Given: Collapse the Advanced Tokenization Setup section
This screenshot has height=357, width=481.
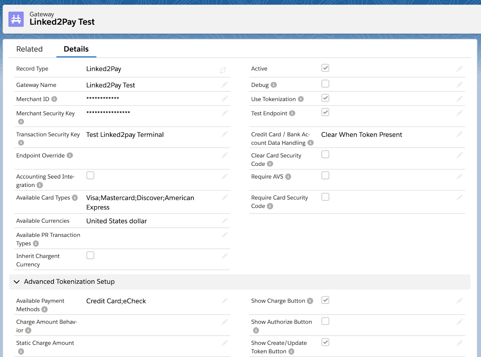Looking at the screenshot, I should (17, 282).
